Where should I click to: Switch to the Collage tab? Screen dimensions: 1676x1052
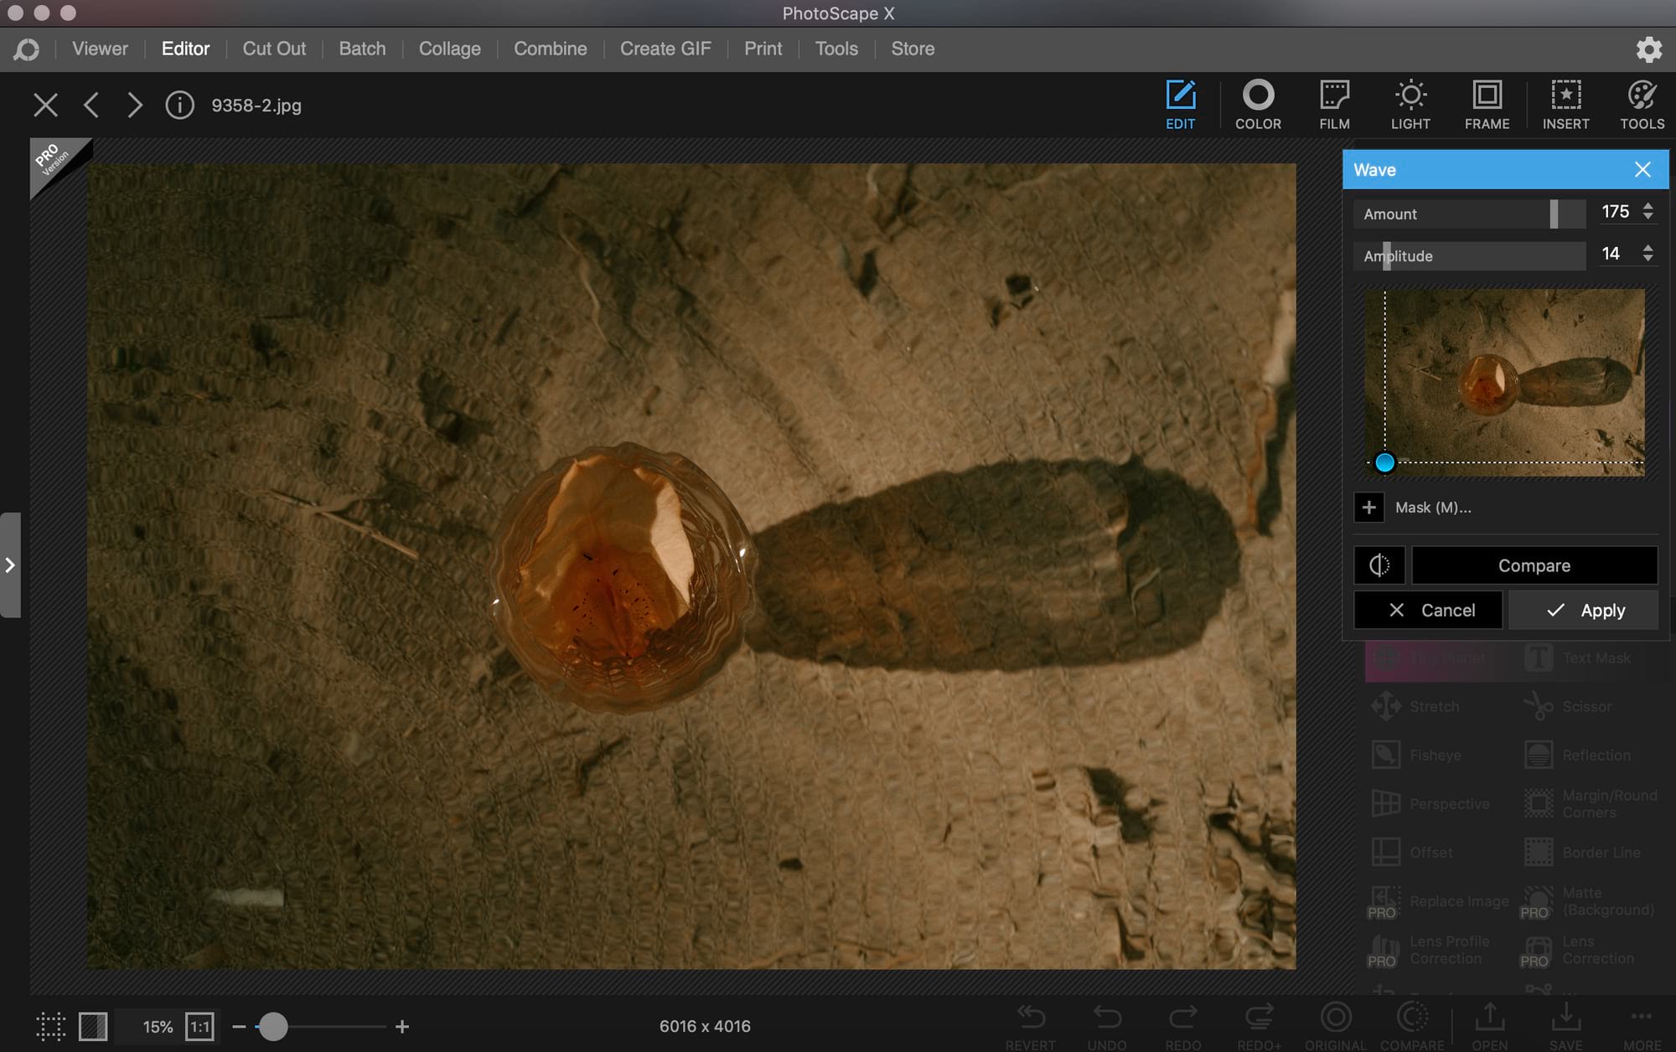pyautogui.click(x=449, y=49)
